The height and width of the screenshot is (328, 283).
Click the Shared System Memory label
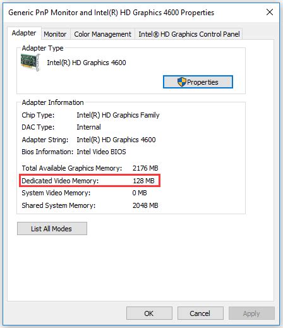(59, 205)
